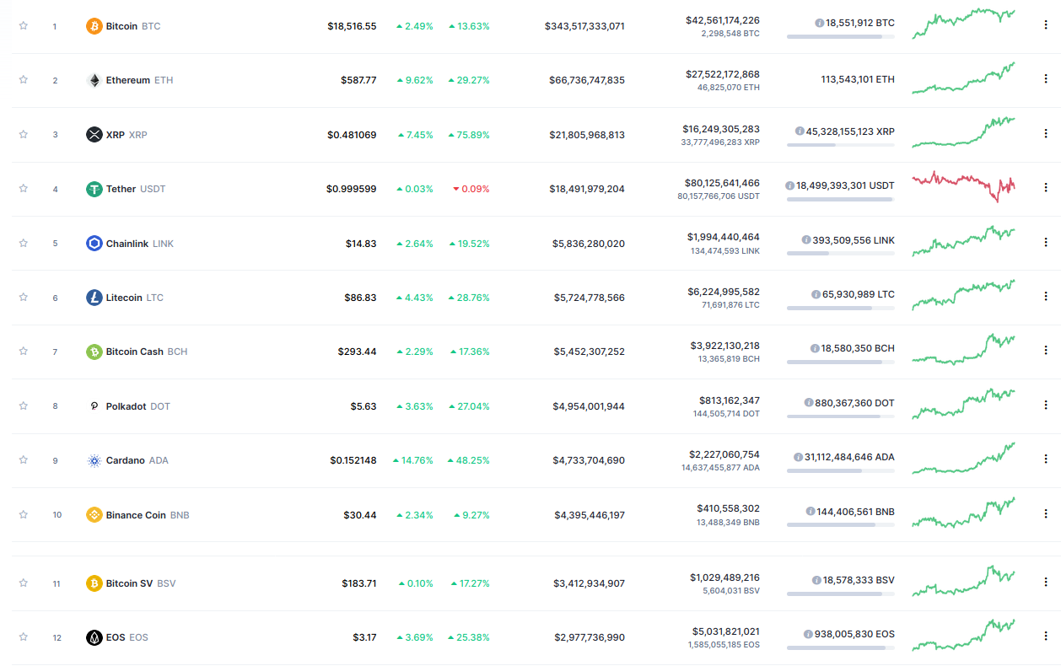Screen dimensions: 1061x666
Task: Open the Cardano row three-dot menu
Action: pyautogui.click(x=1046, y=459)
